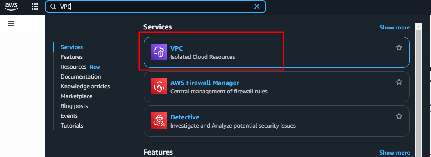Click the AWS Firewall Manager icon
Screen dimensions: 431x157
coord(159,86)
